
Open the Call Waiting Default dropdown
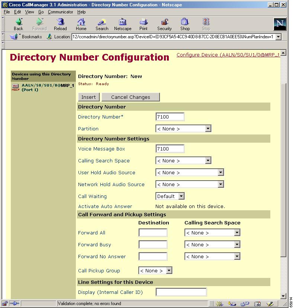coord(181,196)
